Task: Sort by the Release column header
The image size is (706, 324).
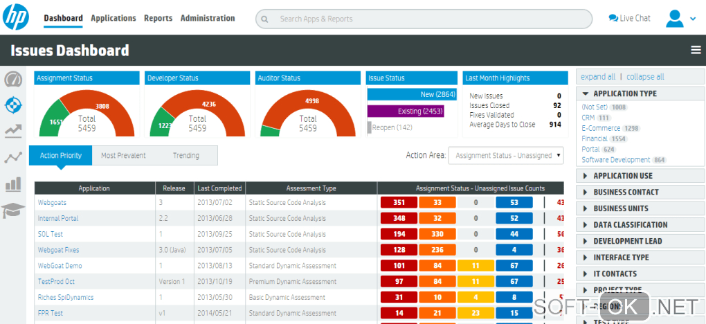Action: click(x=174, y=188)
